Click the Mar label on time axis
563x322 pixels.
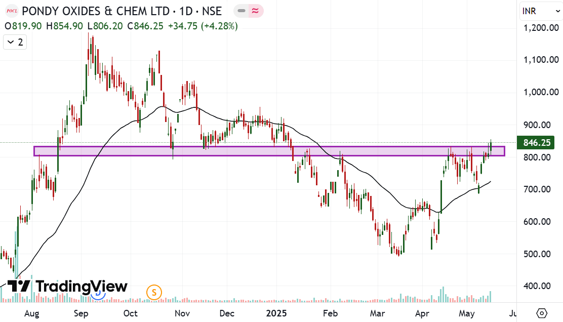coord(377,313)
